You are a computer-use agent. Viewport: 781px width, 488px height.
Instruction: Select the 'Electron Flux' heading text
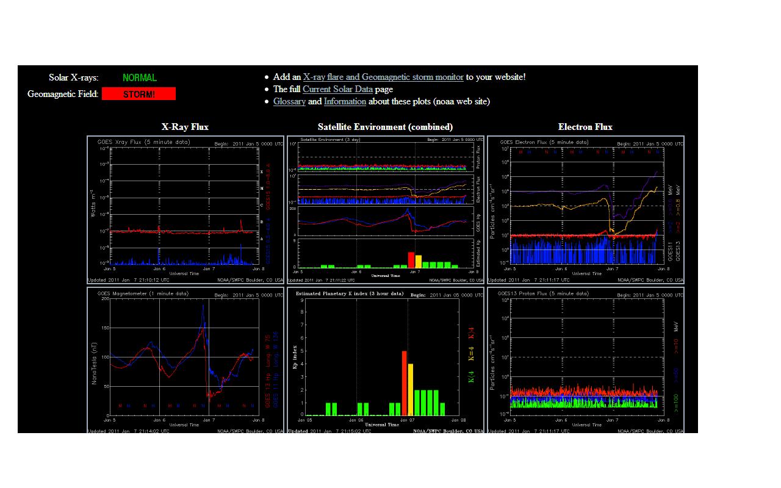tap(585, 127)
